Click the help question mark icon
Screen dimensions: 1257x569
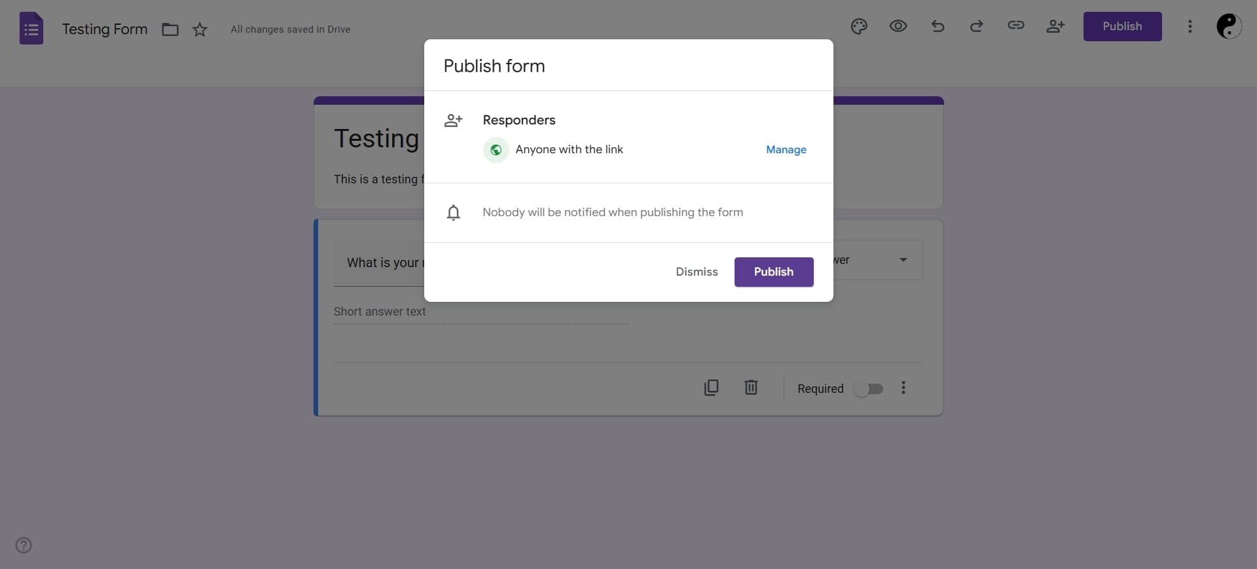24,545
